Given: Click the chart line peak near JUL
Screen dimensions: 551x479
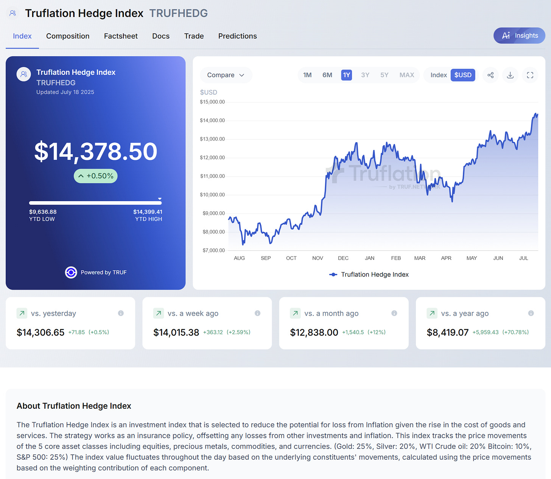Looking at the screenshot, I should (536, 114).
